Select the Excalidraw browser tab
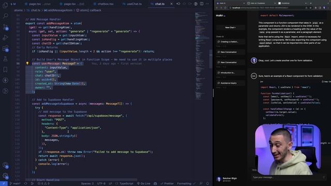 pyautogui.click(x=292, y=3)
